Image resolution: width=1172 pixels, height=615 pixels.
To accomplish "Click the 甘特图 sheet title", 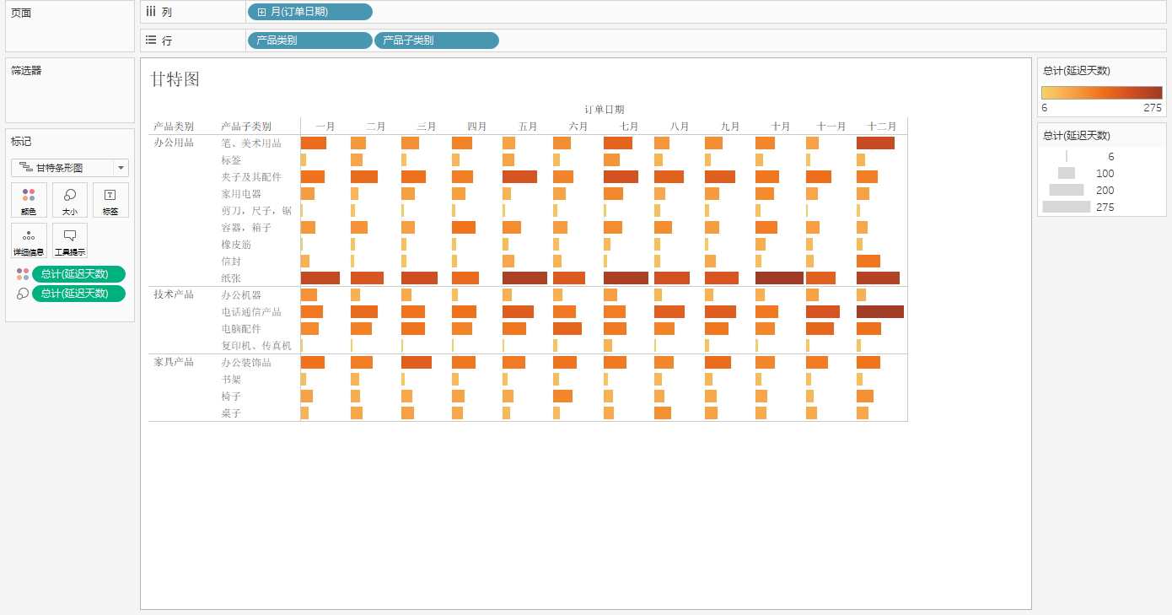I will pyautogui.click(x=175, y=79).
